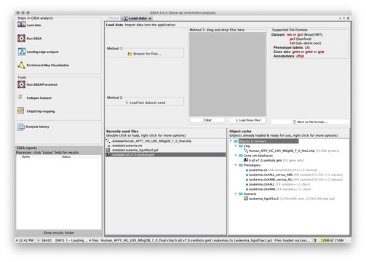Image resolution: width=366 pixels, height=262 pixels.
Task: Collapse the Phenotypes tree node
Action: click(236, 165)
